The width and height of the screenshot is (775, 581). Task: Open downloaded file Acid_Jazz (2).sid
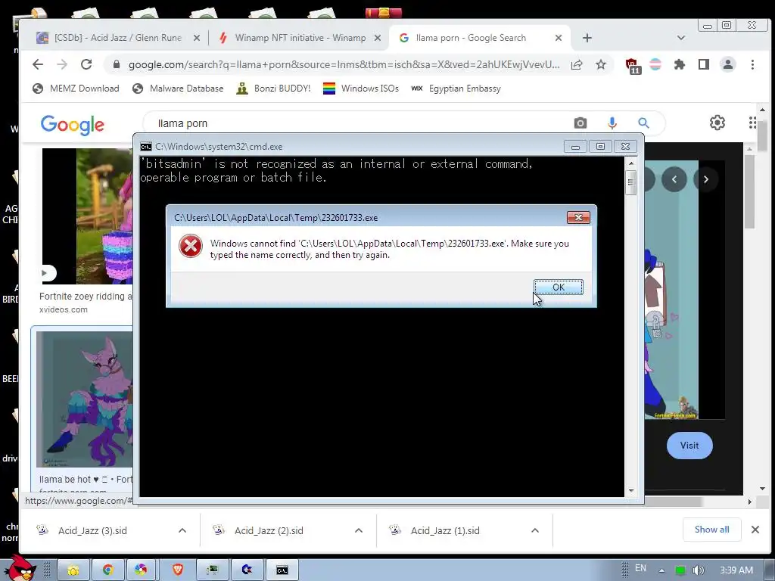(269, 530)
